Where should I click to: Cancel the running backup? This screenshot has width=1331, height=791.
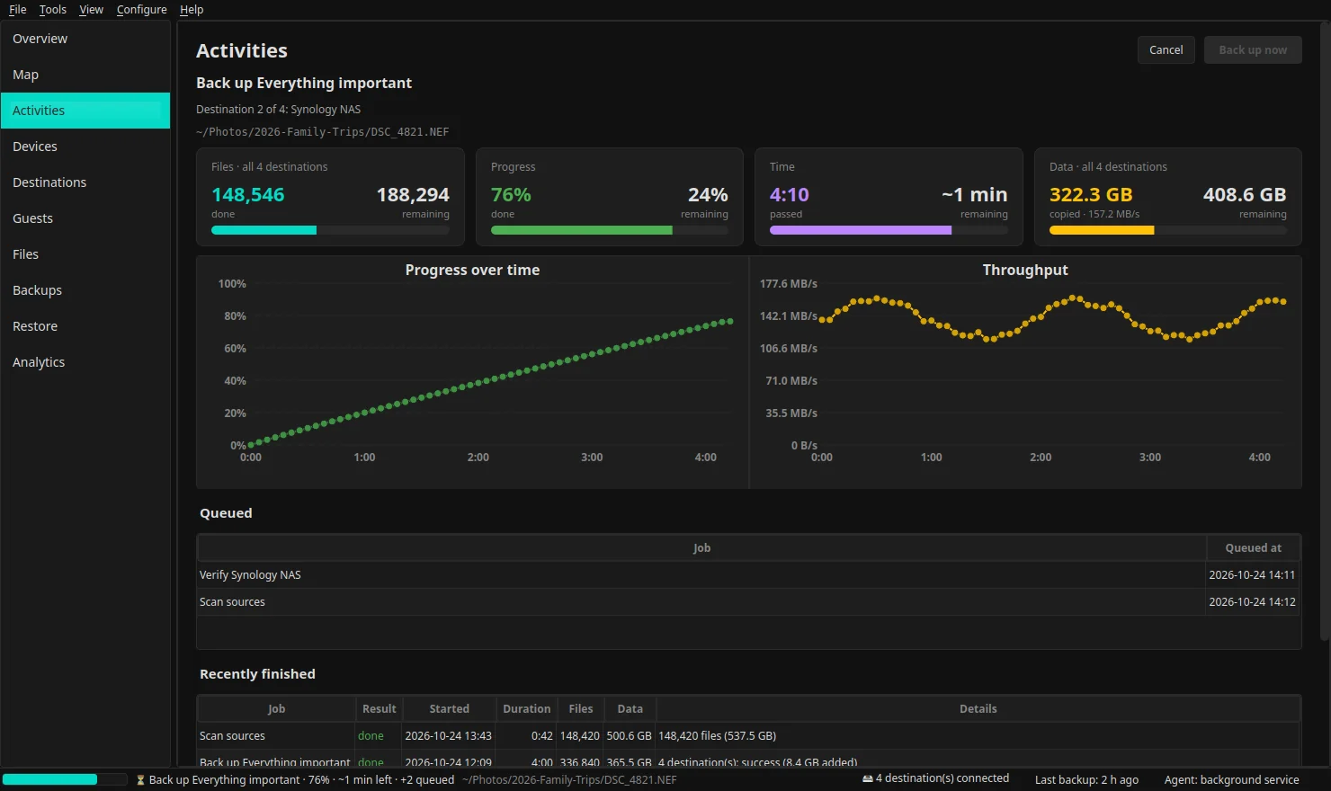(x=1166, y=49)
